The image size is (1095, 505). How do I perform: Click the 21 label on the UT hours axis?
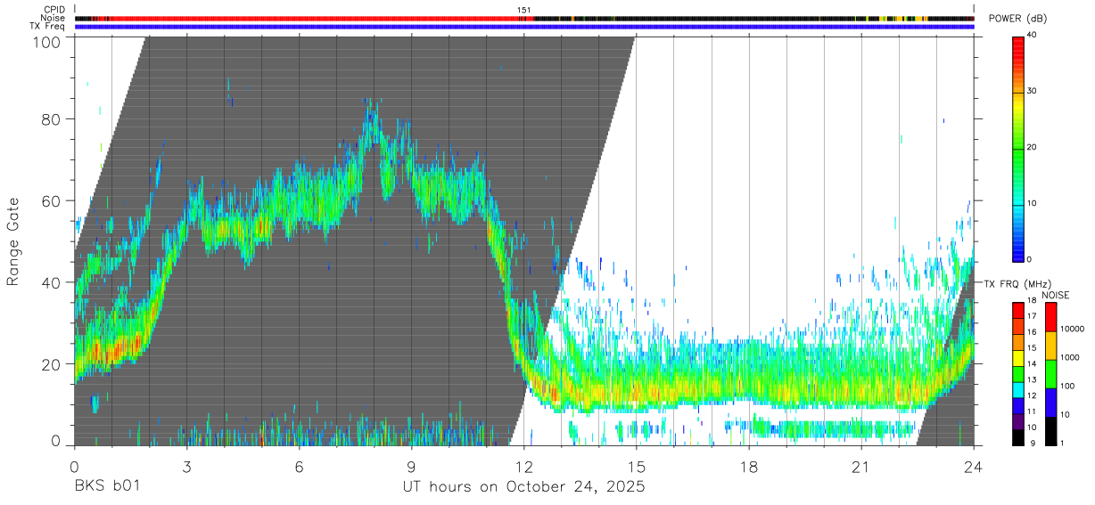coord(860,468)
